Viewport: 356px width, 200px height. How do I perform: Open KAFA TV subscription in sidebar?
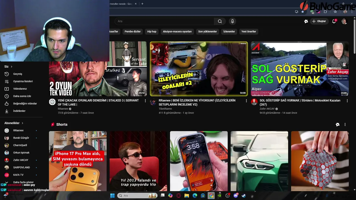(21, 175)
